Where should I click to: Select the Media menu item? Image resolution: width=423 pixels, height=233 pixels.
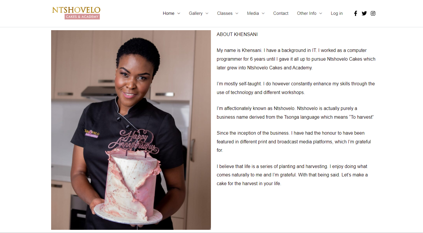pyautogui.click(x=253, y=13)
